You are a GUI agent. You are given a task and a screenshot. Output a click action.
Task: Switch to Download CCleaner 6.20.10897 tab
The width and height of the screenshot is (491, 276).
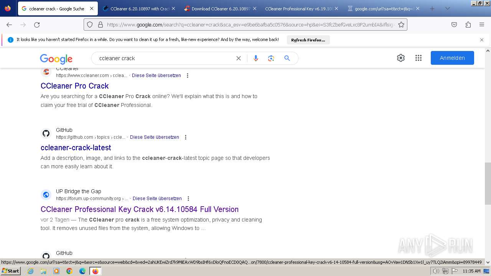(x=221, y=8)
